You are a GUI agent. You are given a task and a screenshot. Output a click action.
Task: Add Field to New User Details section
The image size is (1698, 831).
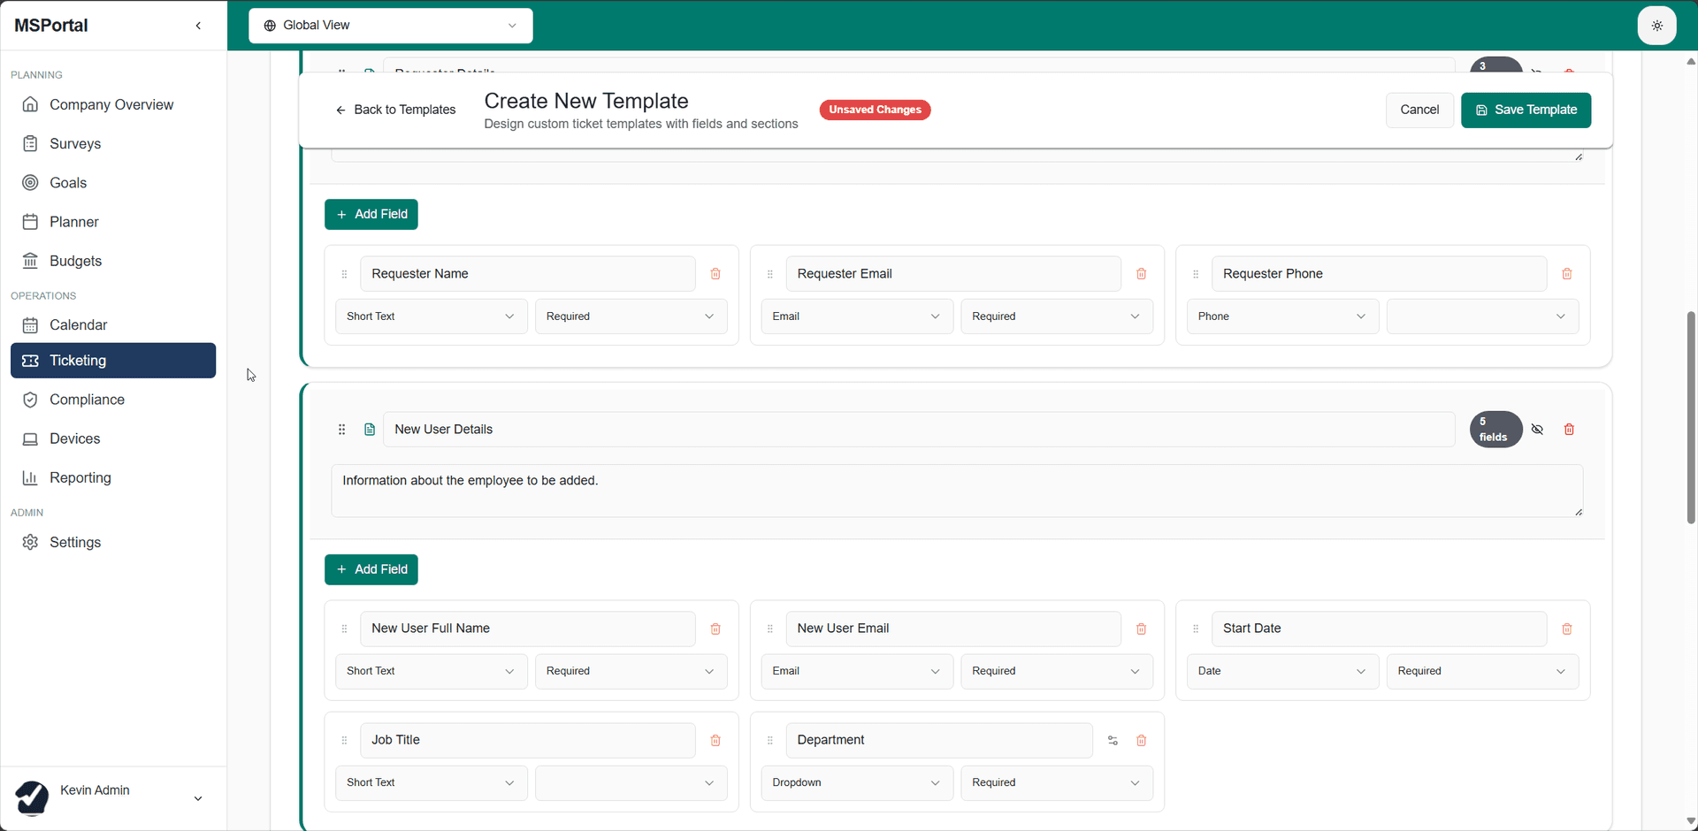point(371,569)
